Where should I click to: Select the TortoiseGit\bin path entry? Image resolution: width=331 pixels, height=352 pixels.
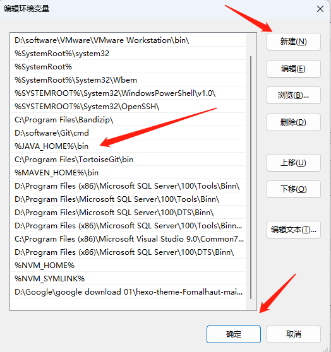[x=128, y=160]
